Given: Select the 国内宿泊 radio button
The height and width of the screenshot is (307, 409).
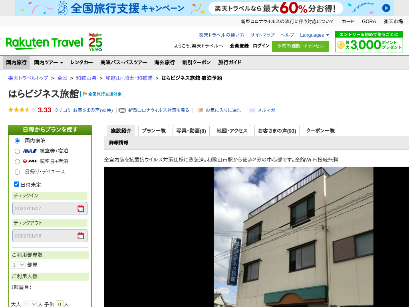Looking at the screenshot, I should (17, 141).
